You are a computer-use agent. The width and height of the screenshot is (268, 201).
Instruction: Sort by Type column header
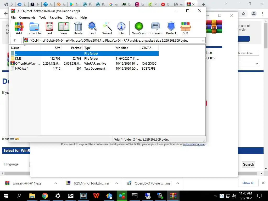98,48
